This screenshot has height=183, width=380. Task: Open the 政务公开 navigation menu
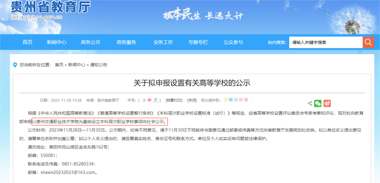(90, 42)
